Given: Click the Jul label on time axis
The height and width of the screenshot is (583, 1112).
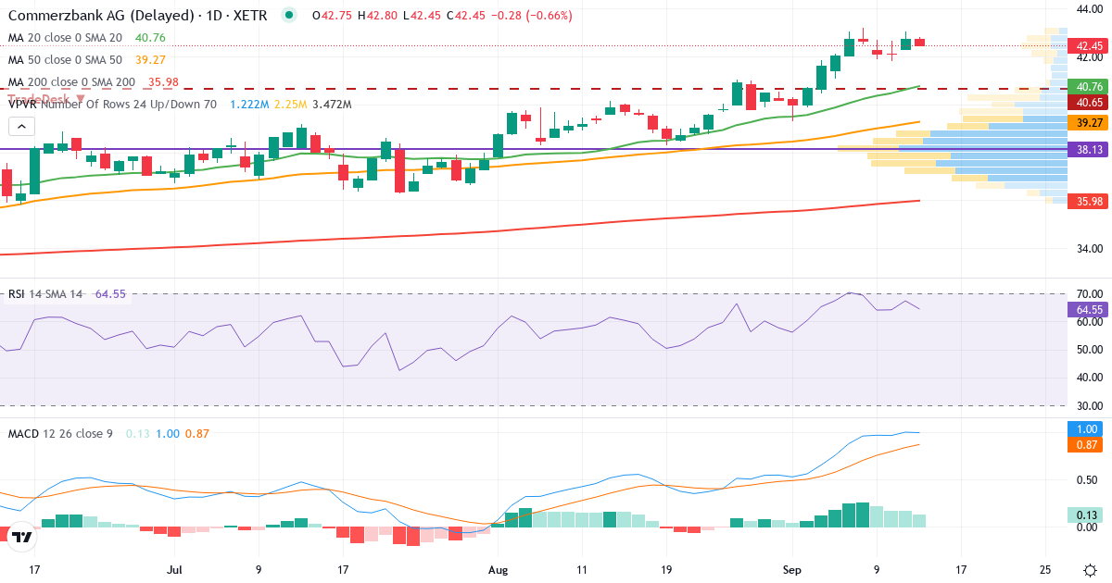Looking at the screenshot, I should point(175,570).
